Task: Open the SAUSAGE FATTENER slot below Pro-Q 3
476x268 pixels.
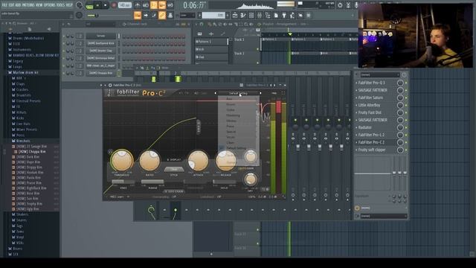Action: click(373, 90)
